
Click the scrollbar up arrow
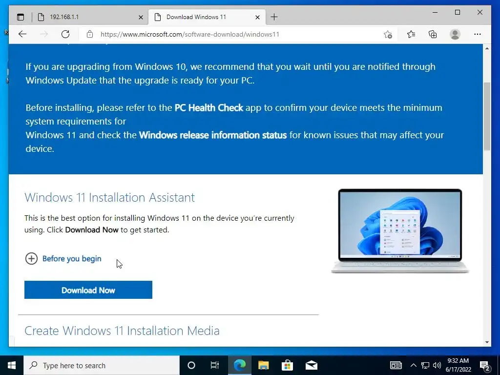(x=487, y=48)
